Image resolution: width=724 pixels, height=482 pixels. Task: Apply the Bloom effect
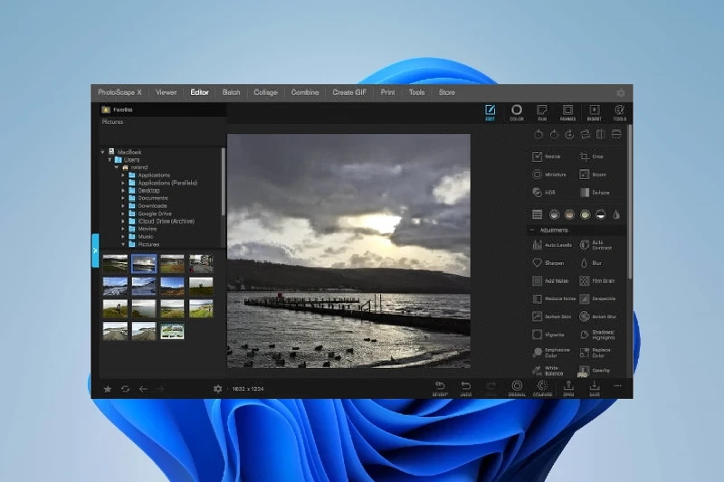pyautogui.click(x=593, y=175)
